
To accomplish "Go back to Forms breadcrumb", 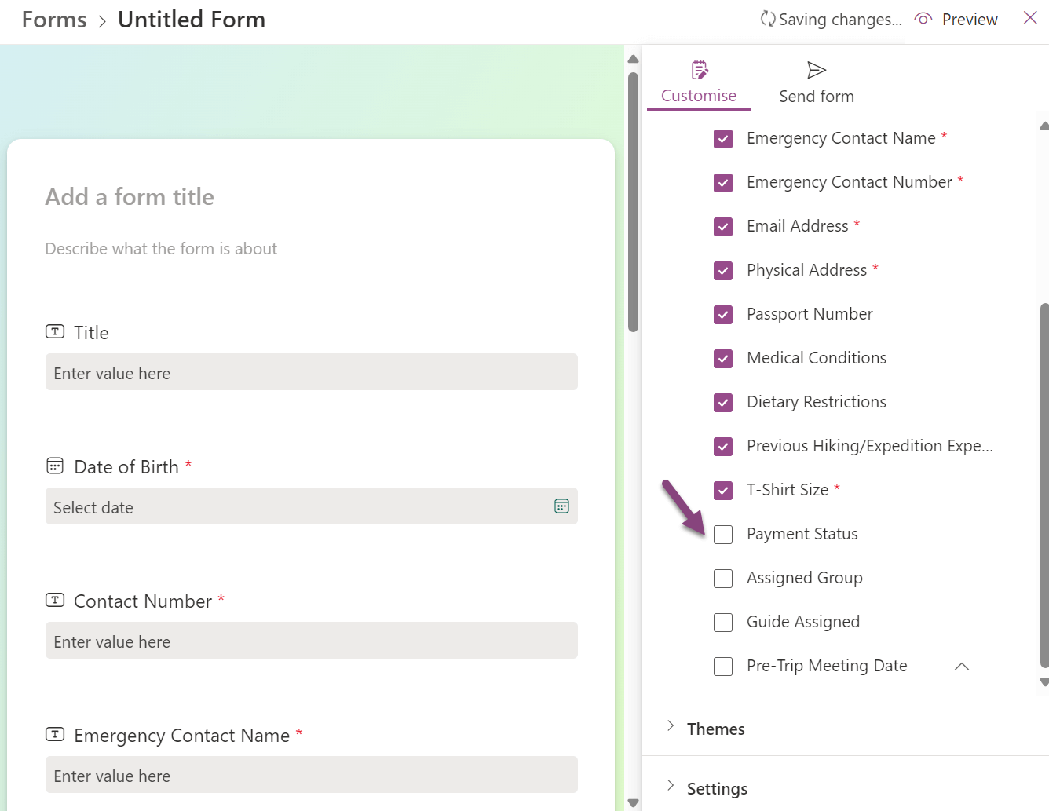I will point(54,20).
